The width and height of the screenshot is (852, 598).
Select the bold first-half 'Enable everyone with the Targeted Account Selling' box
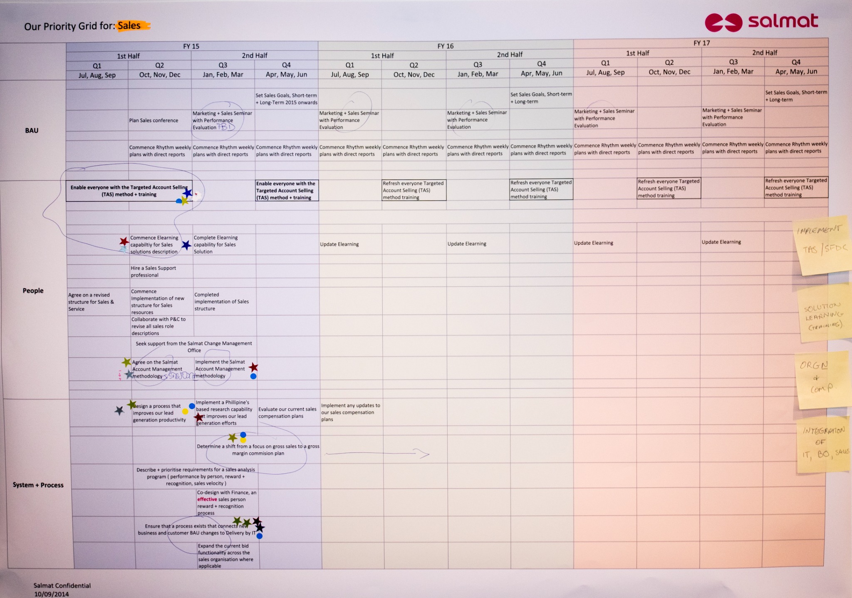click(129, 191)
